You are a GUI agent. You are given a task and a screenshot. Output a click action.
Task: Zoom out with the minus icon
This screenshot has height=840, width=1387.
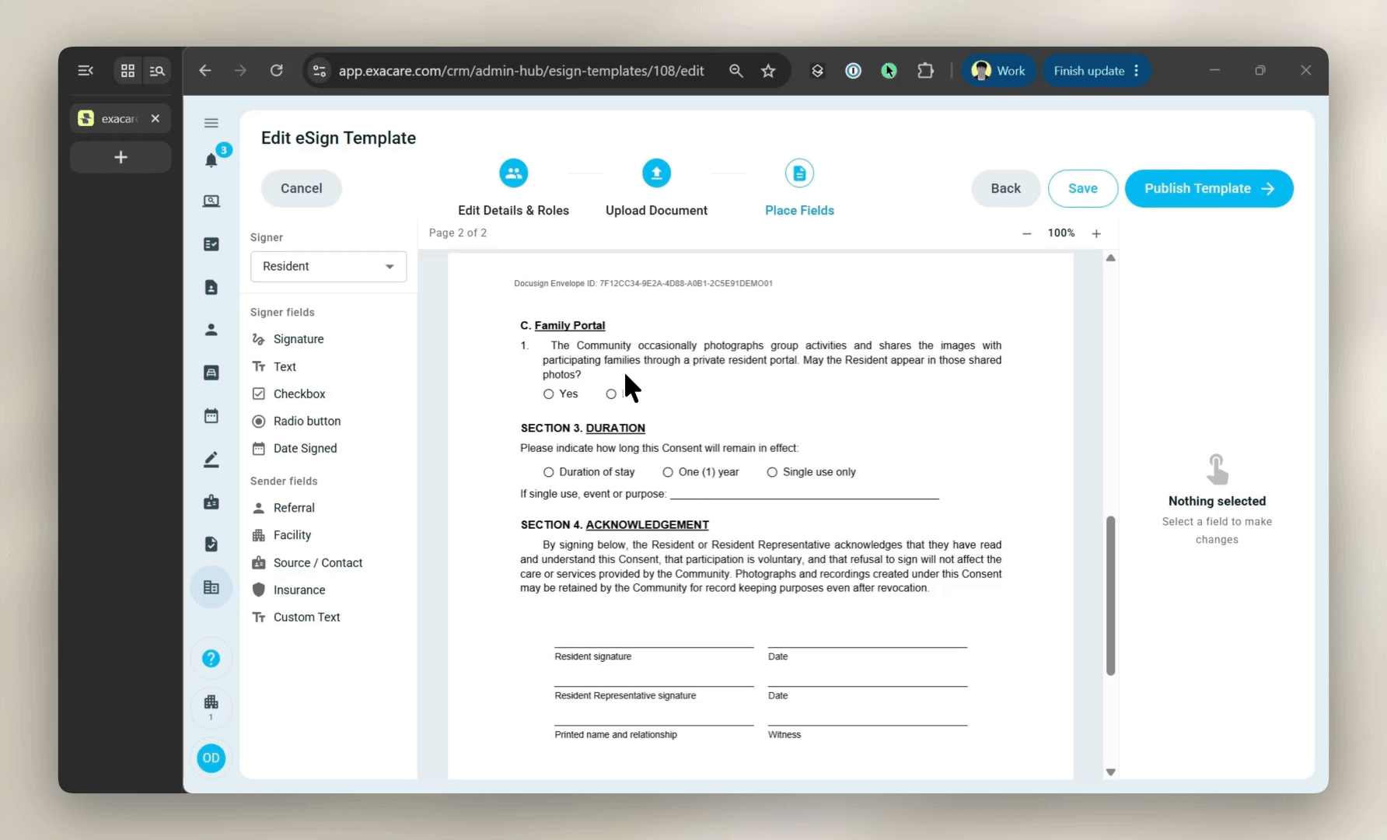[1026, 233]
